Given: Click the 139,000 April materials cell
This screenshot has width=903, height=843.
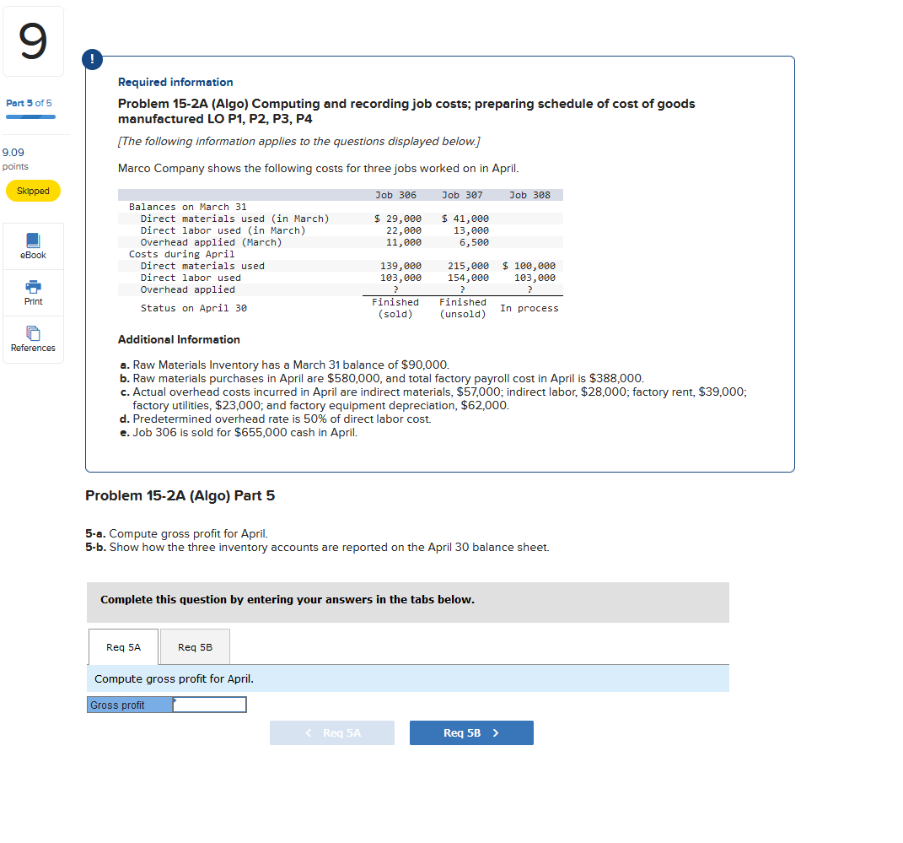Looking at the screenshot, I should coord(400,266).
